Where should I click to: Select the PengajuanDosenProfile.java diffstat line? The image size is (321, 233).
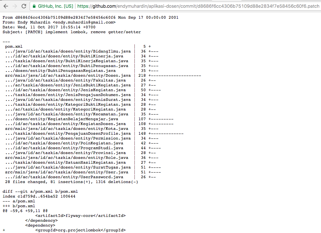(x=63, y=133)
